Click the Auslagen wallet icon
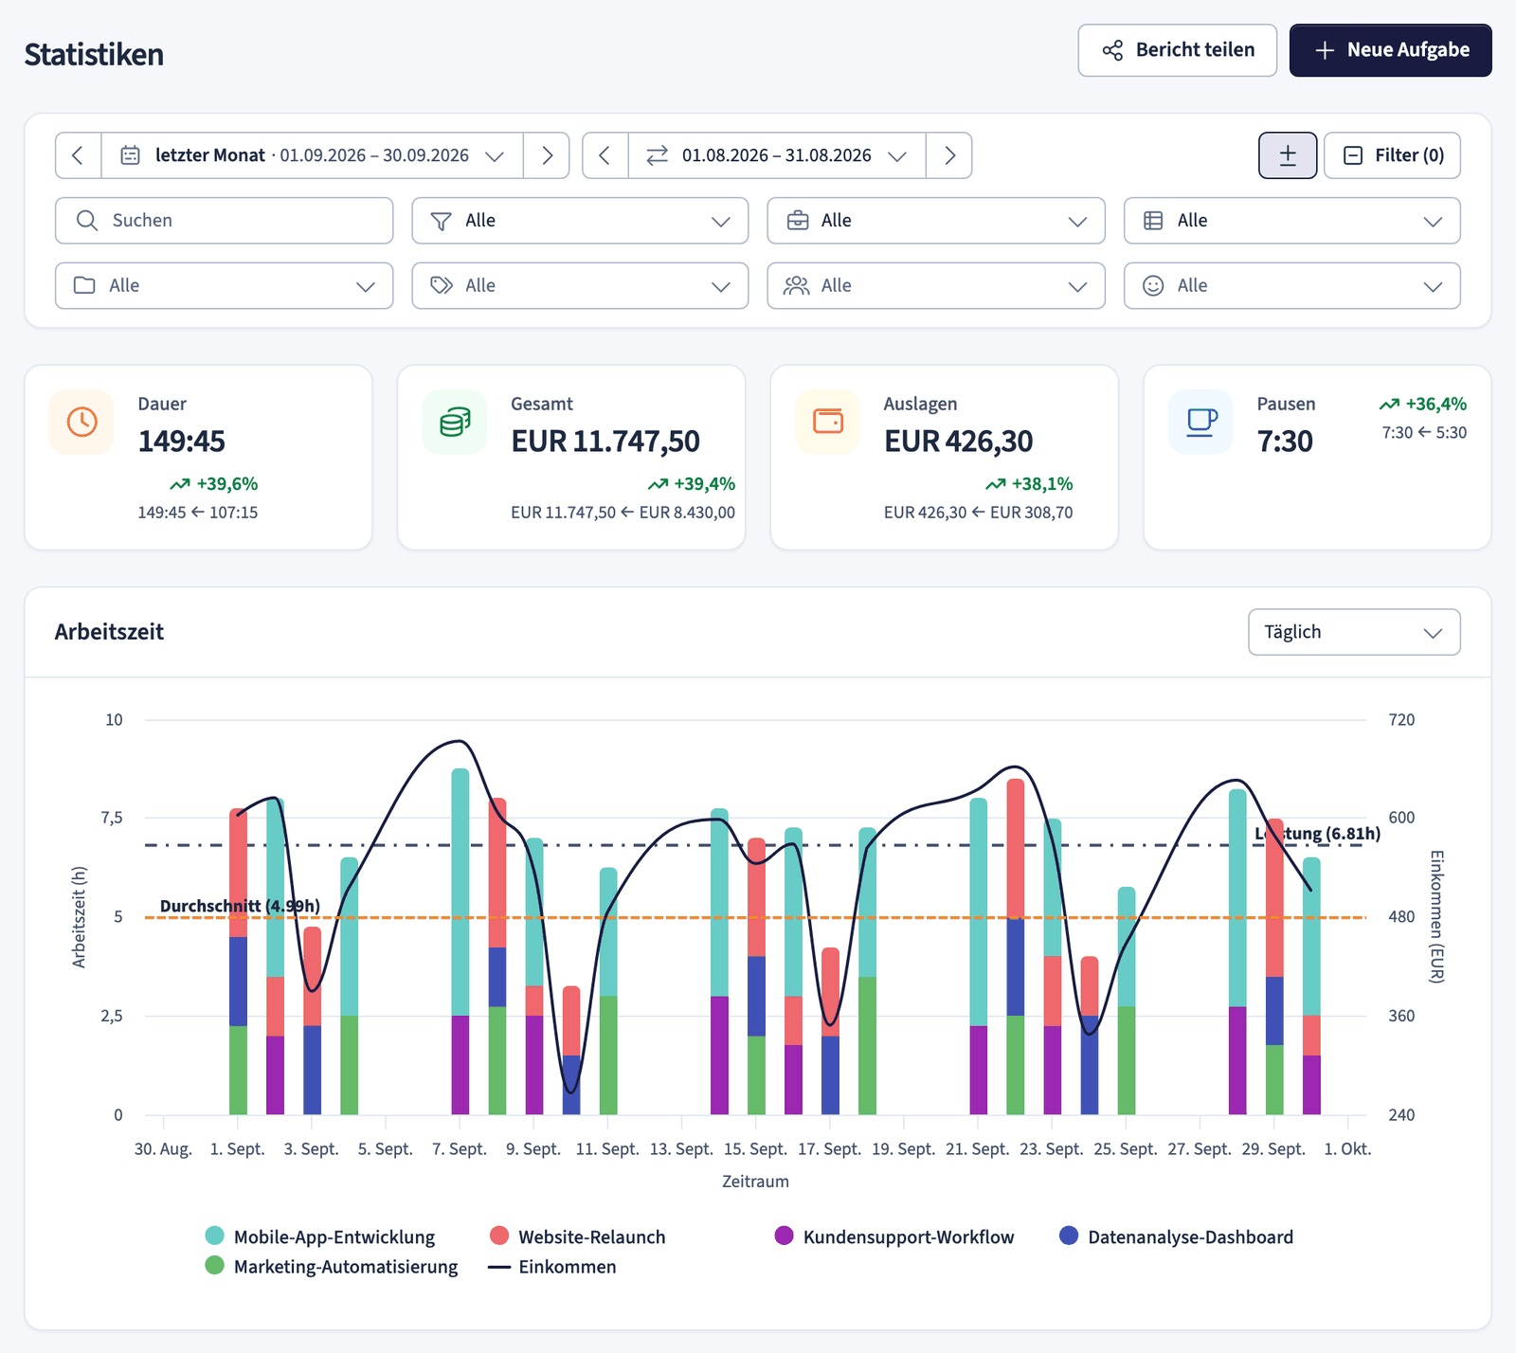This screenshot has height=1353, width=1516. point(828,422)
